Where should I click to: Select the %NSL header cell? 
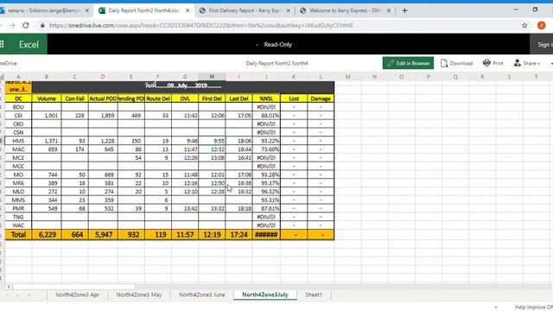coord(266,98)
